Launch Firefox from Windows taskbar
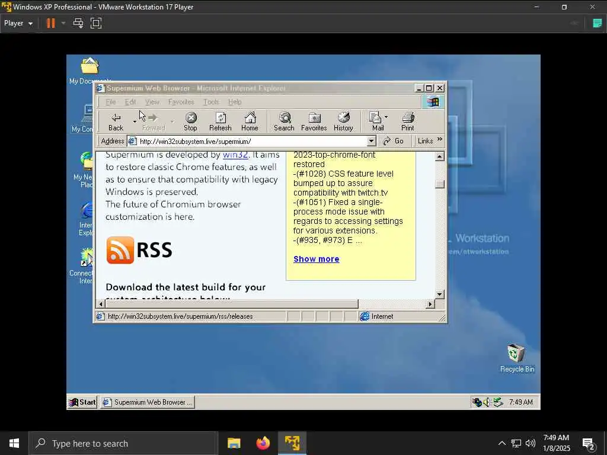 (x=263, y=443)
